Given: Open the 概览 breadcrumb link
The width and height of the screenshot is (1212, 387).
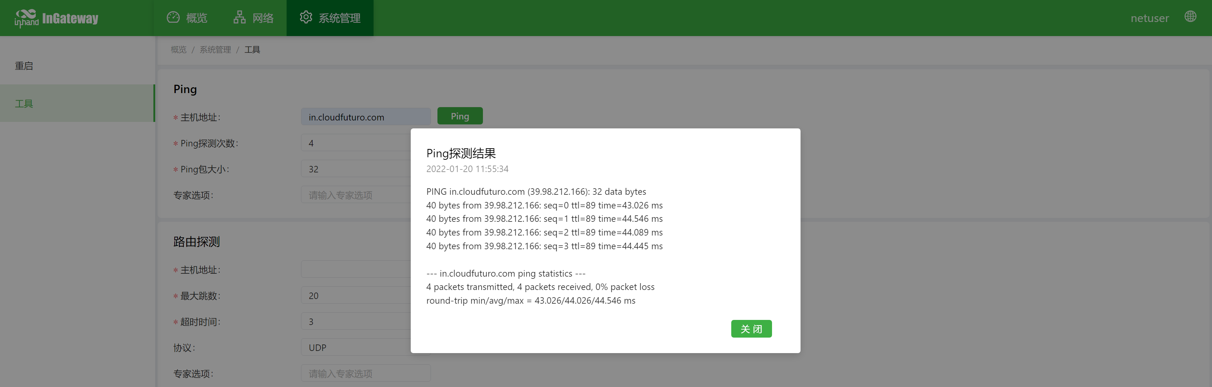Looking at the screenshot, I should point(178,49).
